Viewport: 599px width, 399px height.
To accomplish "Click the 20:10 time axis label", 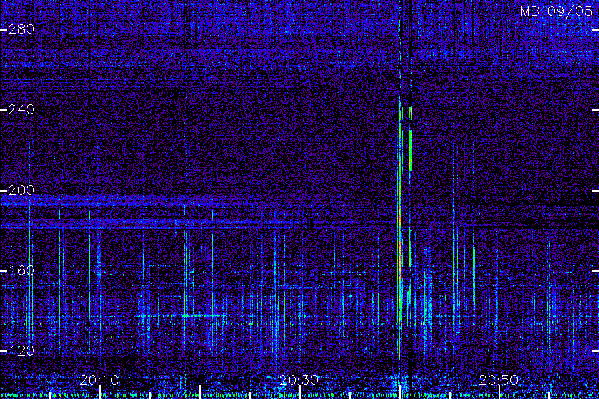I will pos(99,380).
